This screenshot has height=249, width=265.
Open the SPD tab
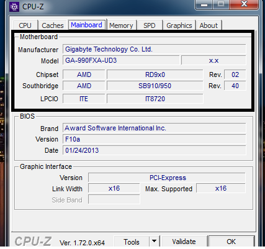click(x=150, y=25)
